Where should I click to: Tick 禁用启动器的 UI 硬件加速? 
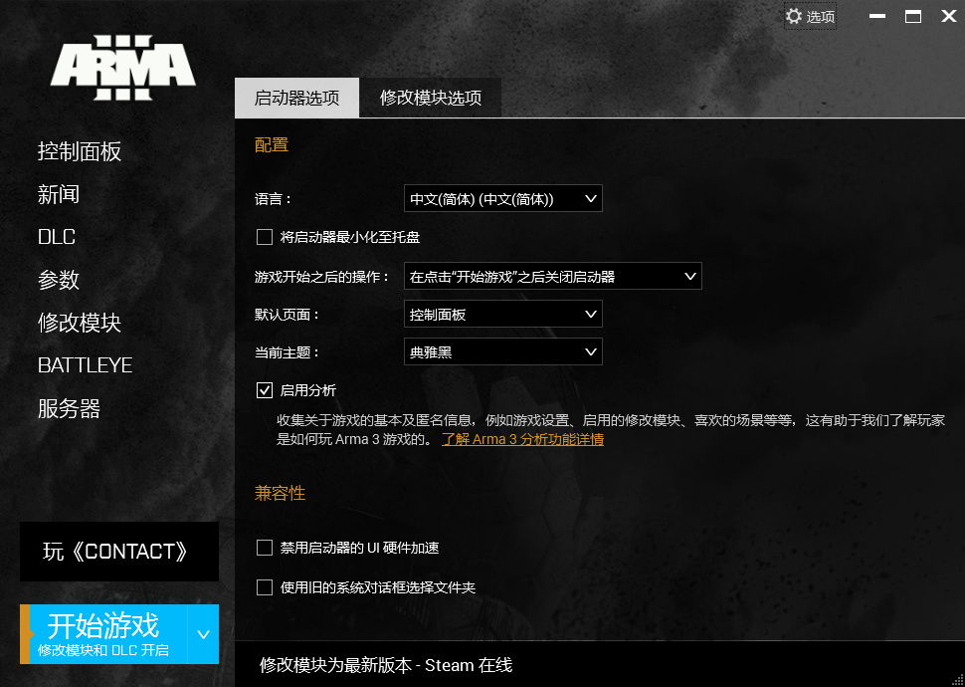pyautogui.click(x=264, y=548)
